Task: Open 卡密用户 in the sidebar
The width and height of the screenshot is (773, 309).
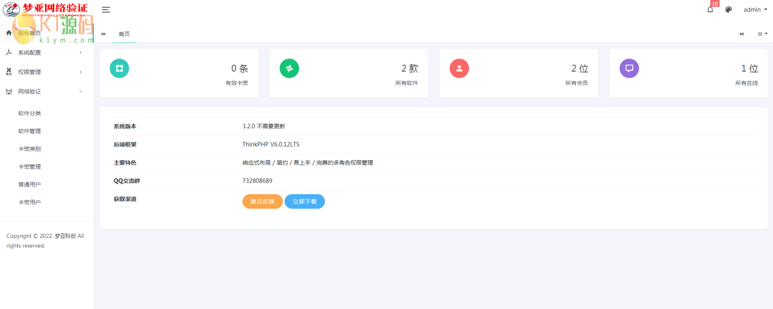Action: click(30, 202)
